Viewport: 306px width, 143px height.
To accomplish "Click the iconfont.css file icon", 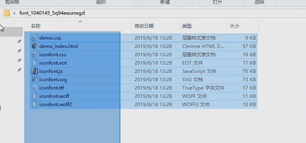I will [35, 55].
